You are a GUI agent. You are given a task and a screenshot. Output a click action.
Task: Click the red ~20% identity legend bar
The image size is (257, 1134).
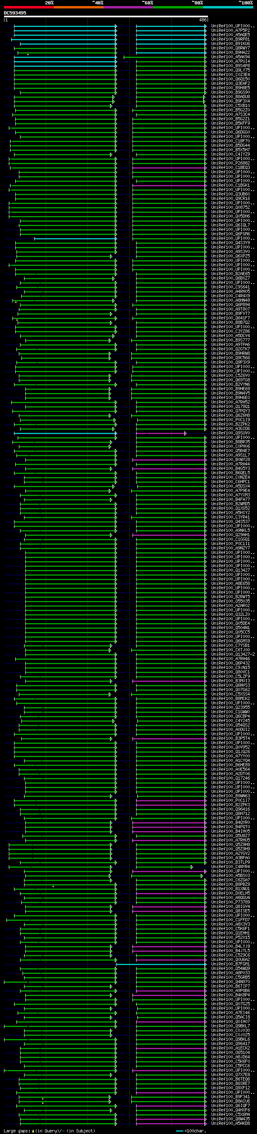coord(29,7)
